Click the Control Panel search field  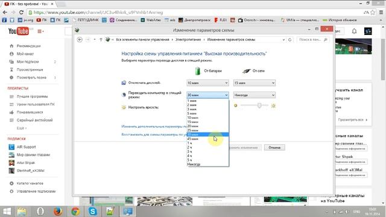point(312,40)
